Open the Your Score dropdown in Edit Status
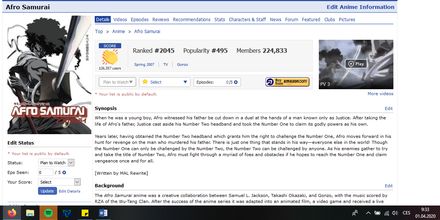This screenshot has height=220, width=440. pos(59,182)
